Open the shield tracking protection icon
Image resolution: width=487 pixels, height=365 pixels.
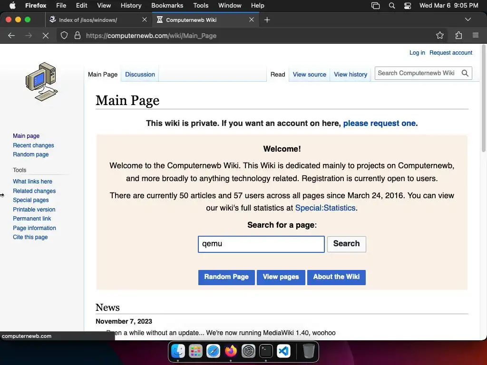pos(64,35)
